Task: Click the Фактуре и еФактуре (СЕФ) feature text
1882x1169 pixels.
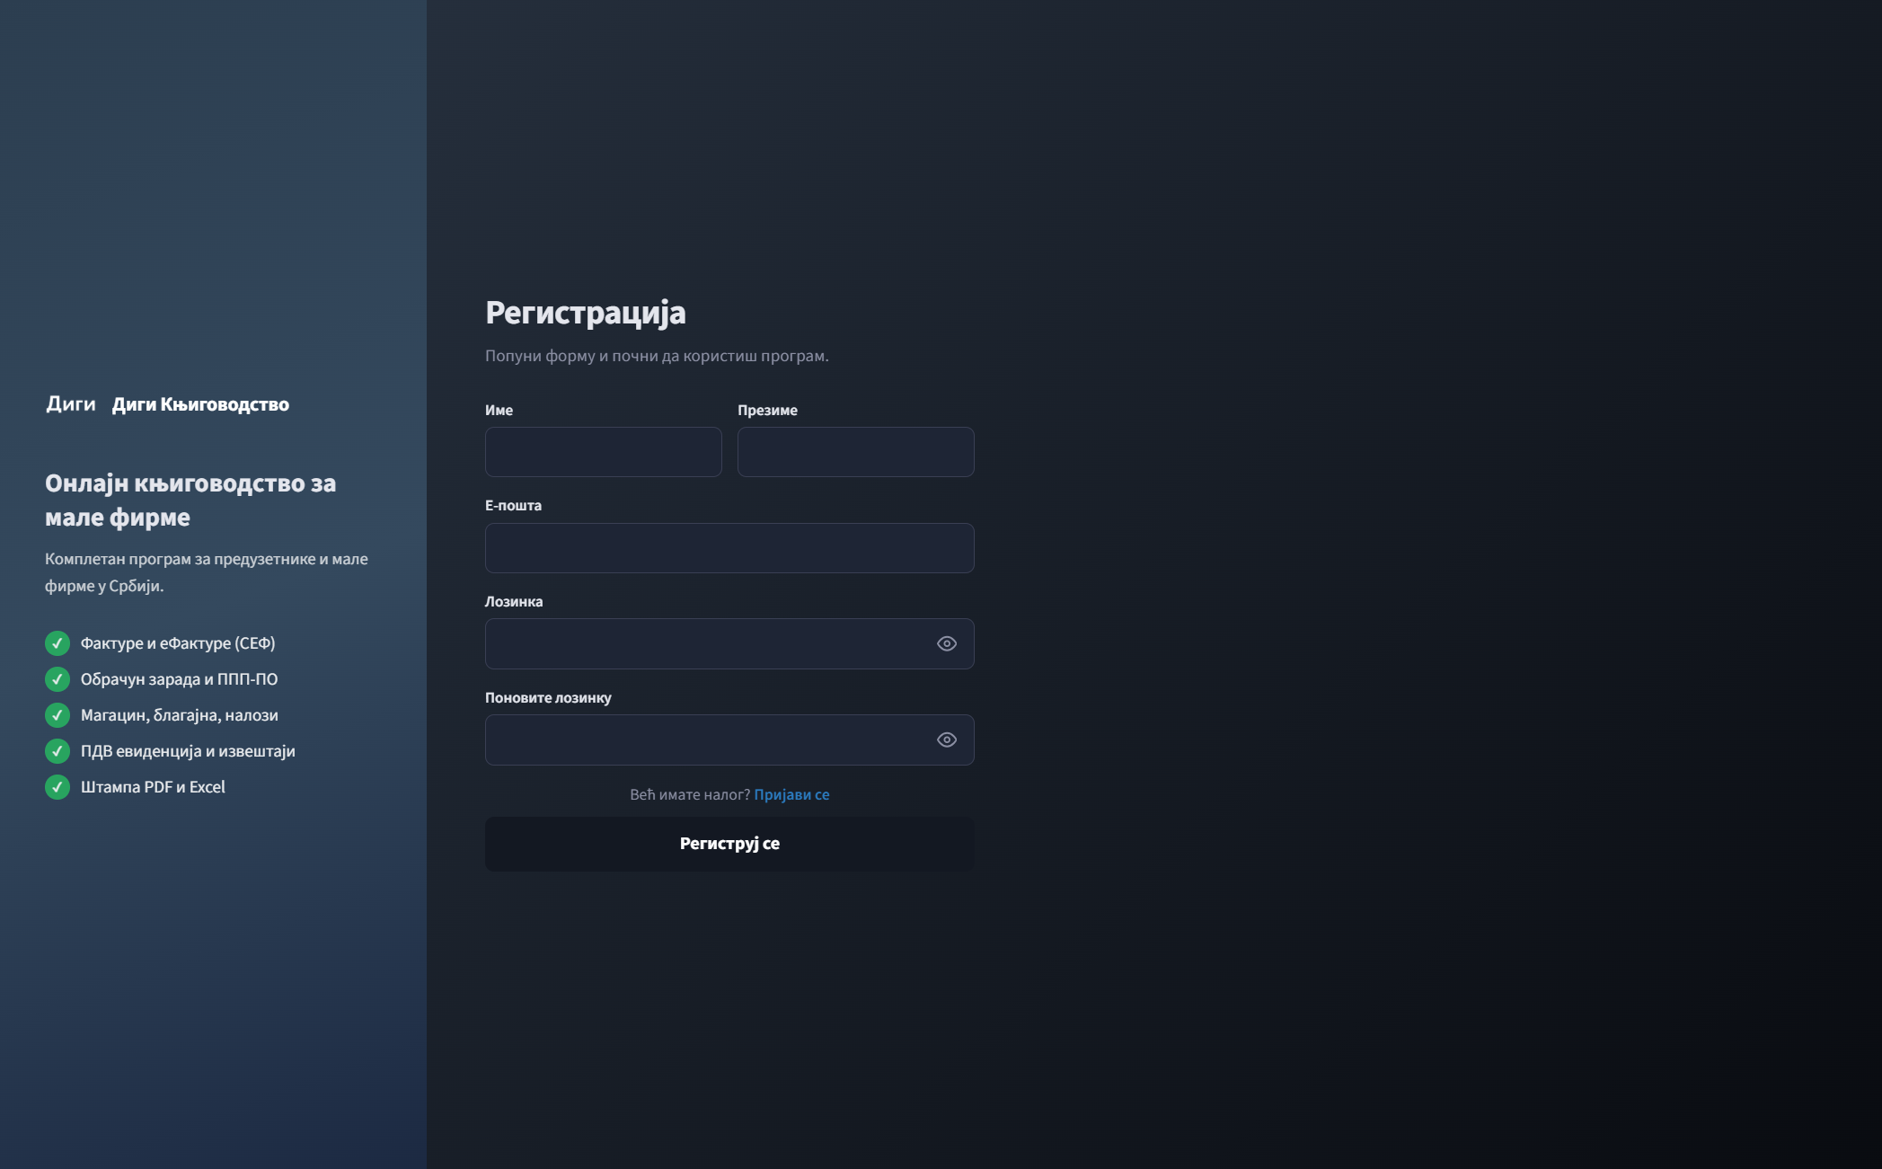Action: [x=178, y=643]
